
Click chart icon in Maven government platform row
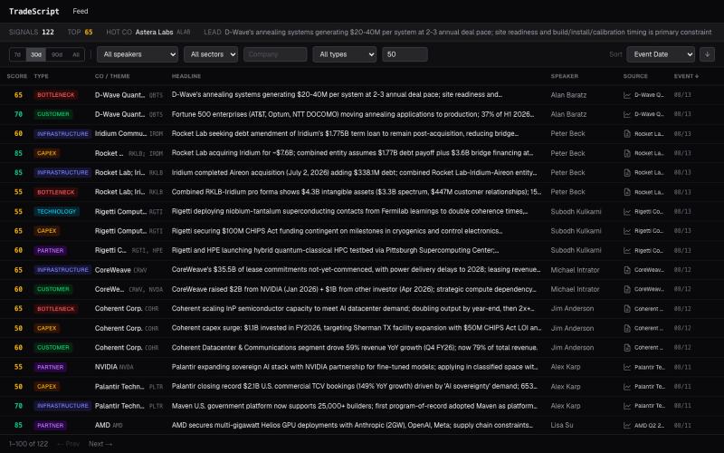tap(627, 406)
